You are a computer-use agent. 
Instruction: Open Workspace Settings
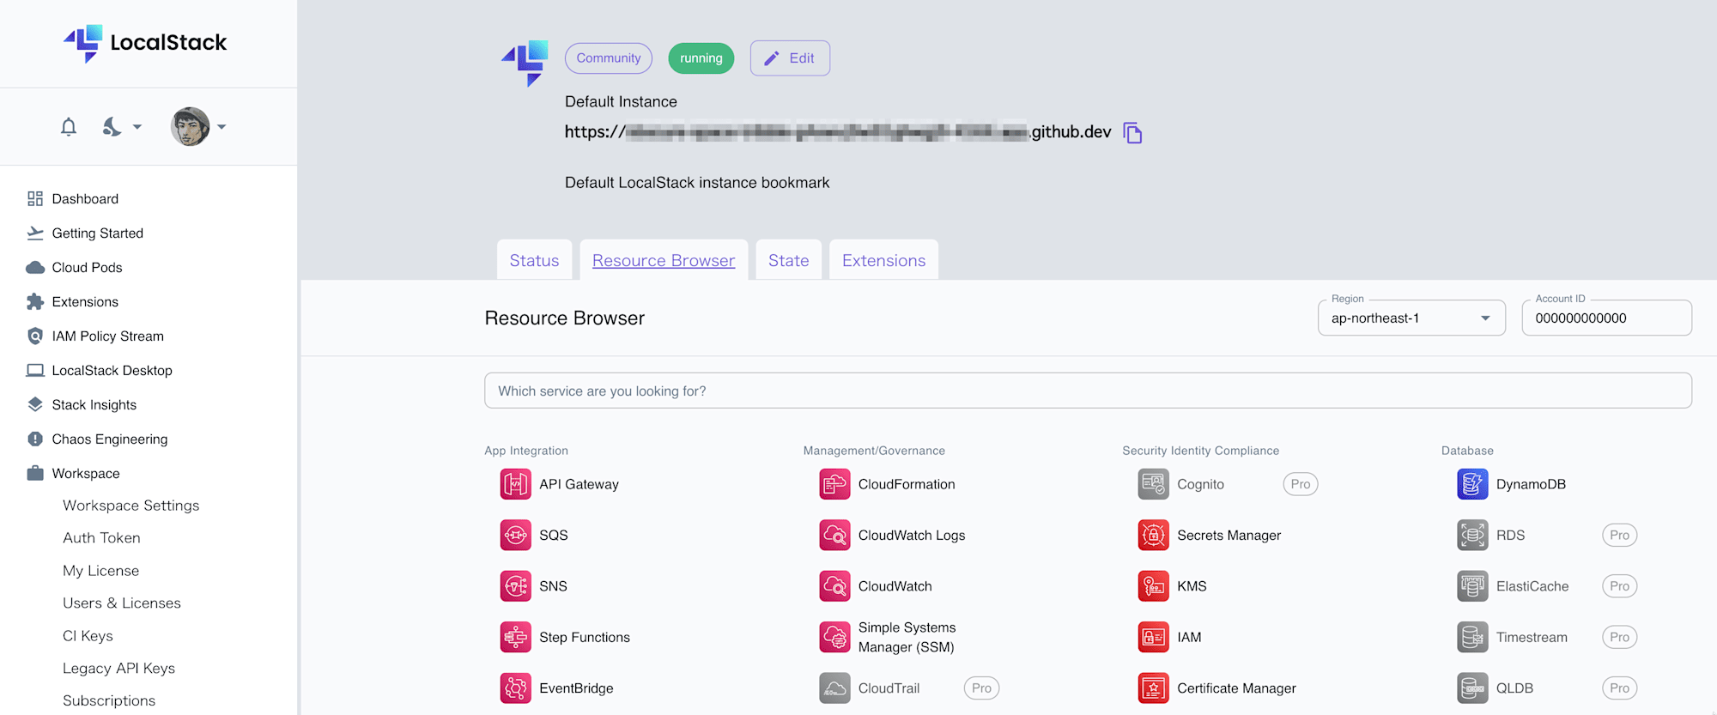coord(130,506)
